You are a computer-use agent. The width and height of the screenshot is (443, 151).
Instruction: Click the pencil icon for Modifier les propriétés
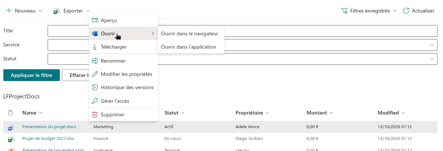95,74
